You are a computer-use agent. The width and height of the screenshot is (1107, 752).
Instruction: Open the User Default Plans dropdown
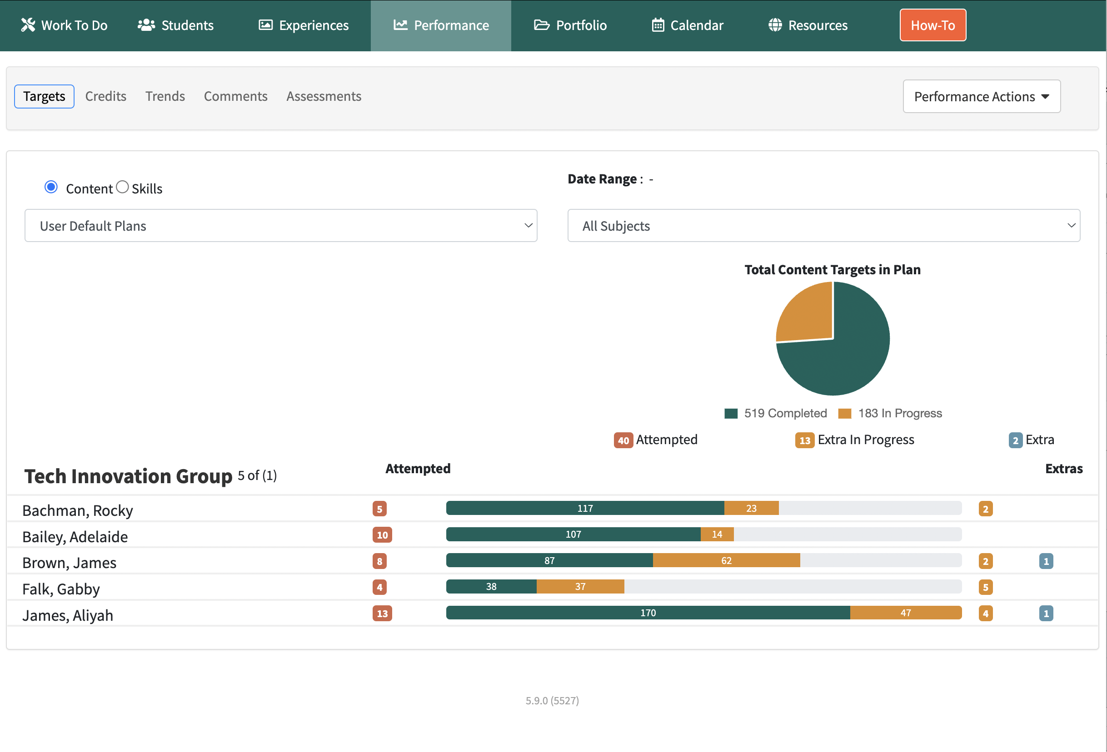[x=280, y=226]
